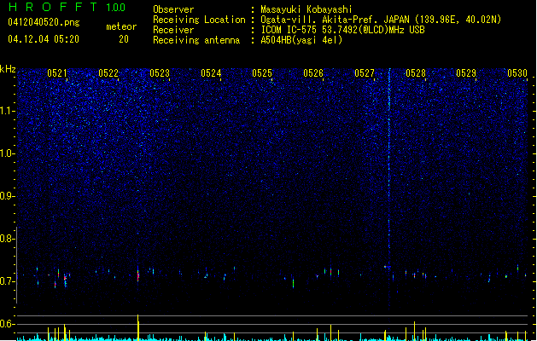Click the 0523 time marker
The image size is (537, 341).
[x=160, y=73]
